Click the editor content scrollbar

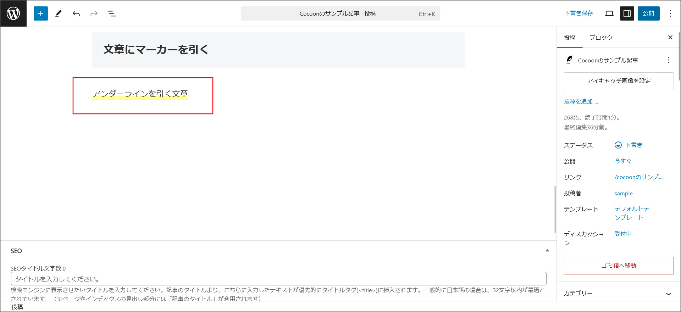tap(555, 209)
